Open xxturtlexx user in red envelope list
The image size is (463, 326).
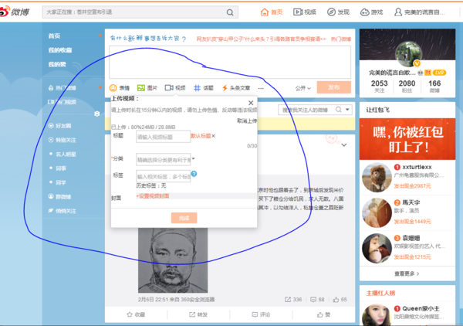pos(417,167)
